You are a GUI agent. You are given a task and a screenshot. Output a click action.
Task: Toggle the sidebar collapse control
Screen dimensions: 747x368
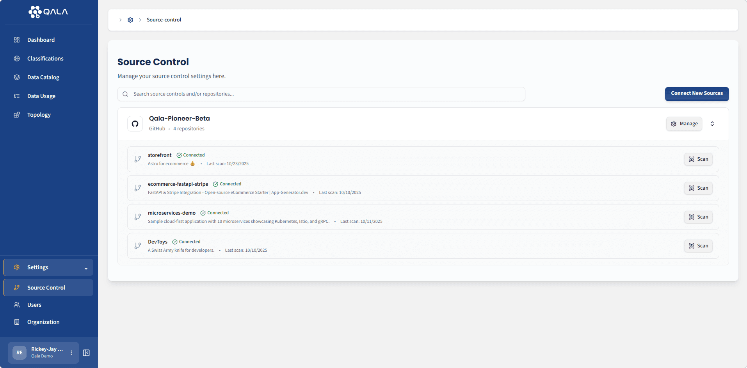pos(86,352)
